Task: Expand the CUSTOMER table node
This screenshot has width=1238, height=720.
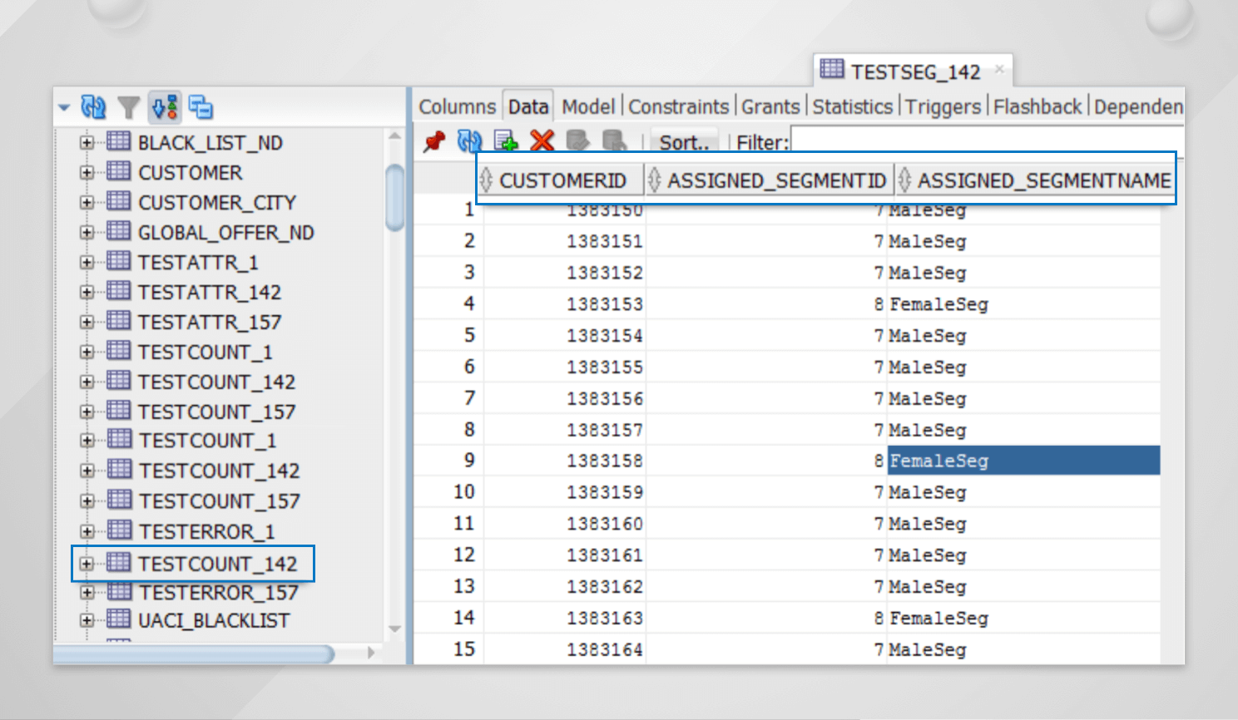Action: pyautogui.click(x=87, y=173)
